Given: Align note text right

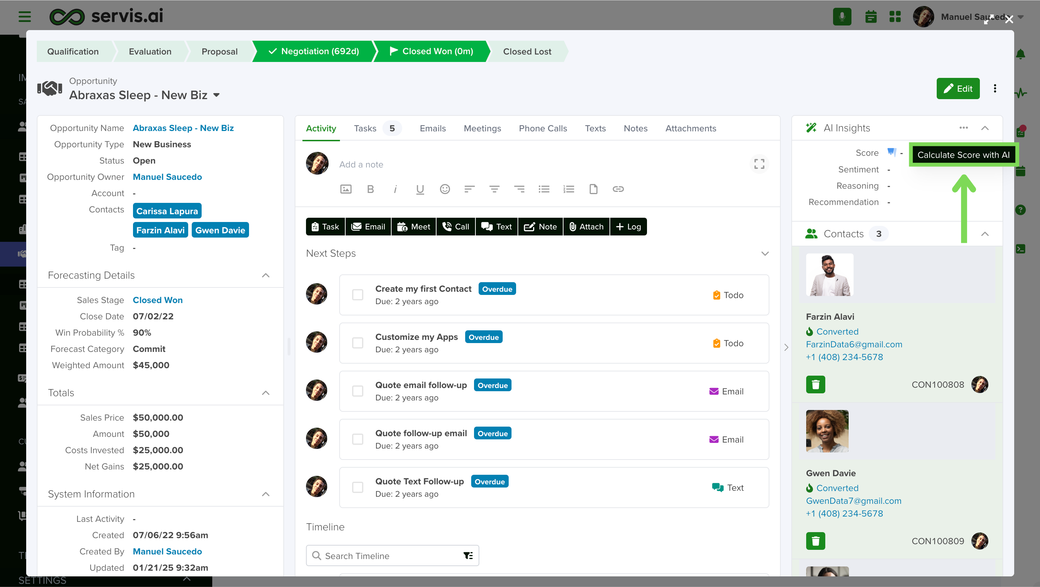Looking at the screenshot, I should 519,189.
